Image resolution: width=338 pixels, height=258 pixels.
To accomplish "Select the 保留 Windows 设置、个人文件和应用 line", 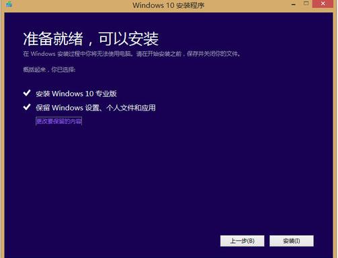I will tap(95, 108).
